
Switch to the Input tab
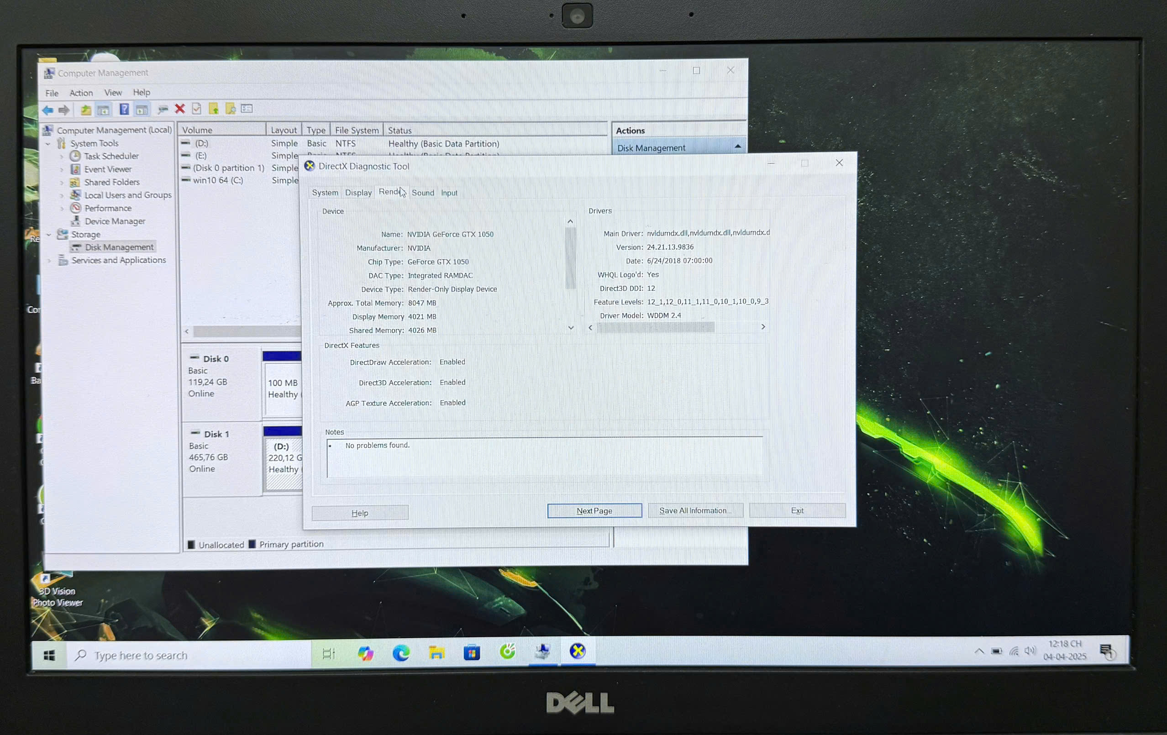coord(449,193)
